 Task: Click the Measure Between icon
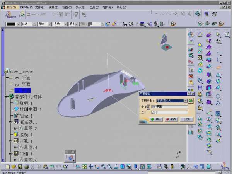(159, 167)
